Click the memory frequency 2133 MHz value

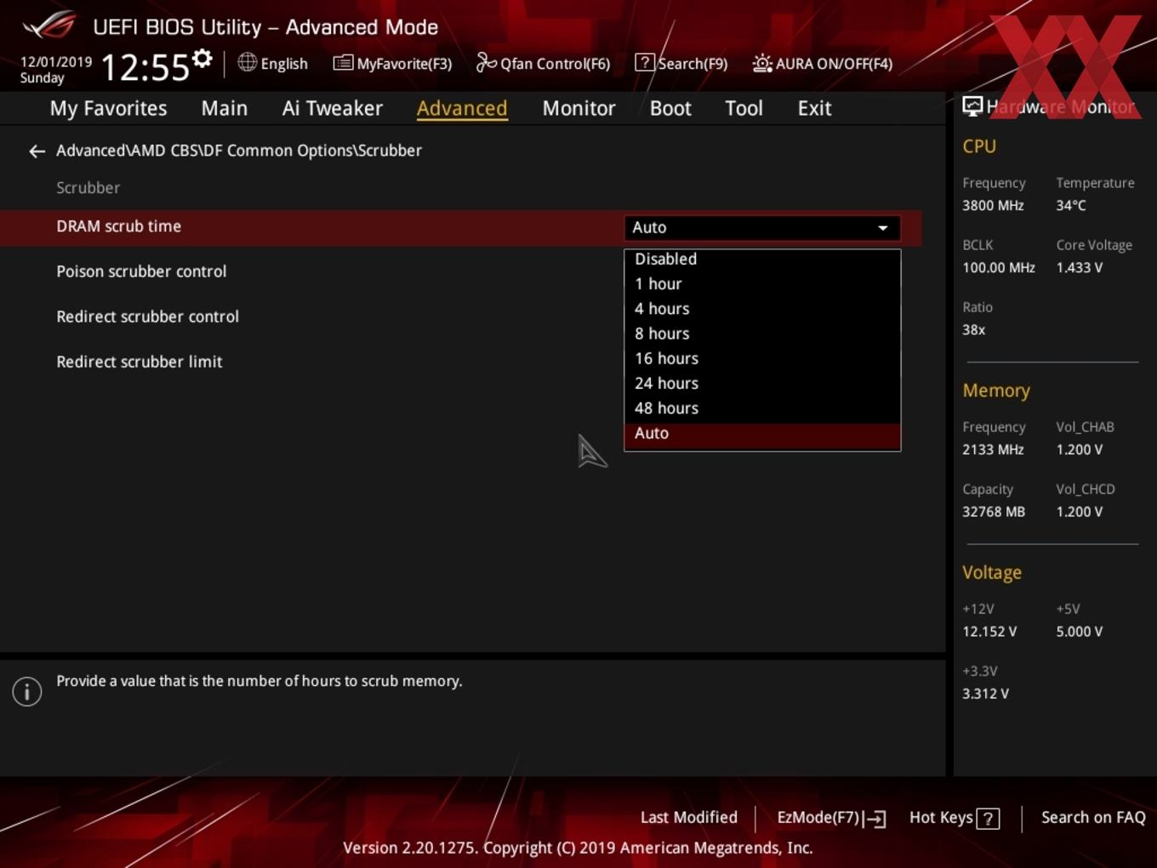(x=993, y=450)
